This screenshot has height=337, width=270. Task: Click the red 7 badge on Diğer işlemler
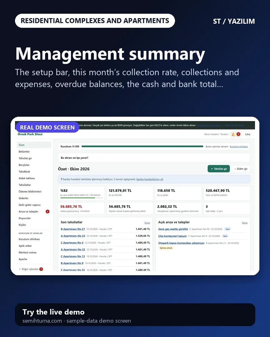(41, 269)
